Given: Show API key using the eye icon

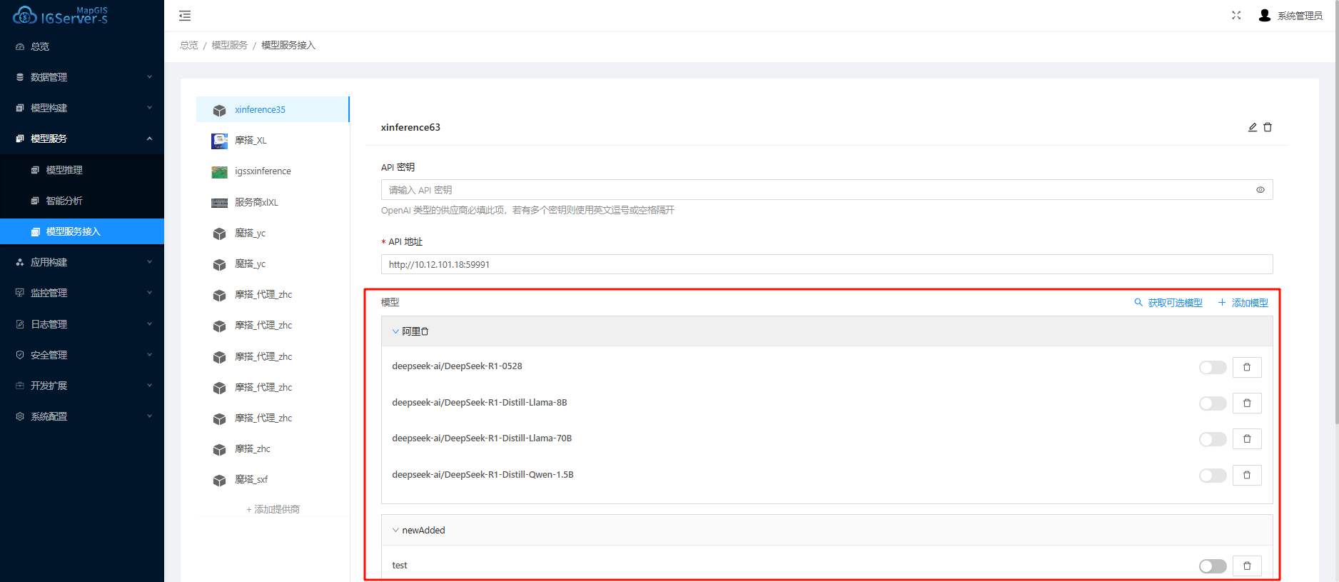Looking at the screenshot, I should tap(1260, 190).
